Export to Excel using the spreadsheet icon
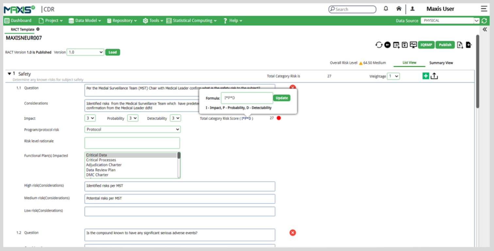Image resolution: width=494 pixels, height=251 pixels. [x=460, y=45]
